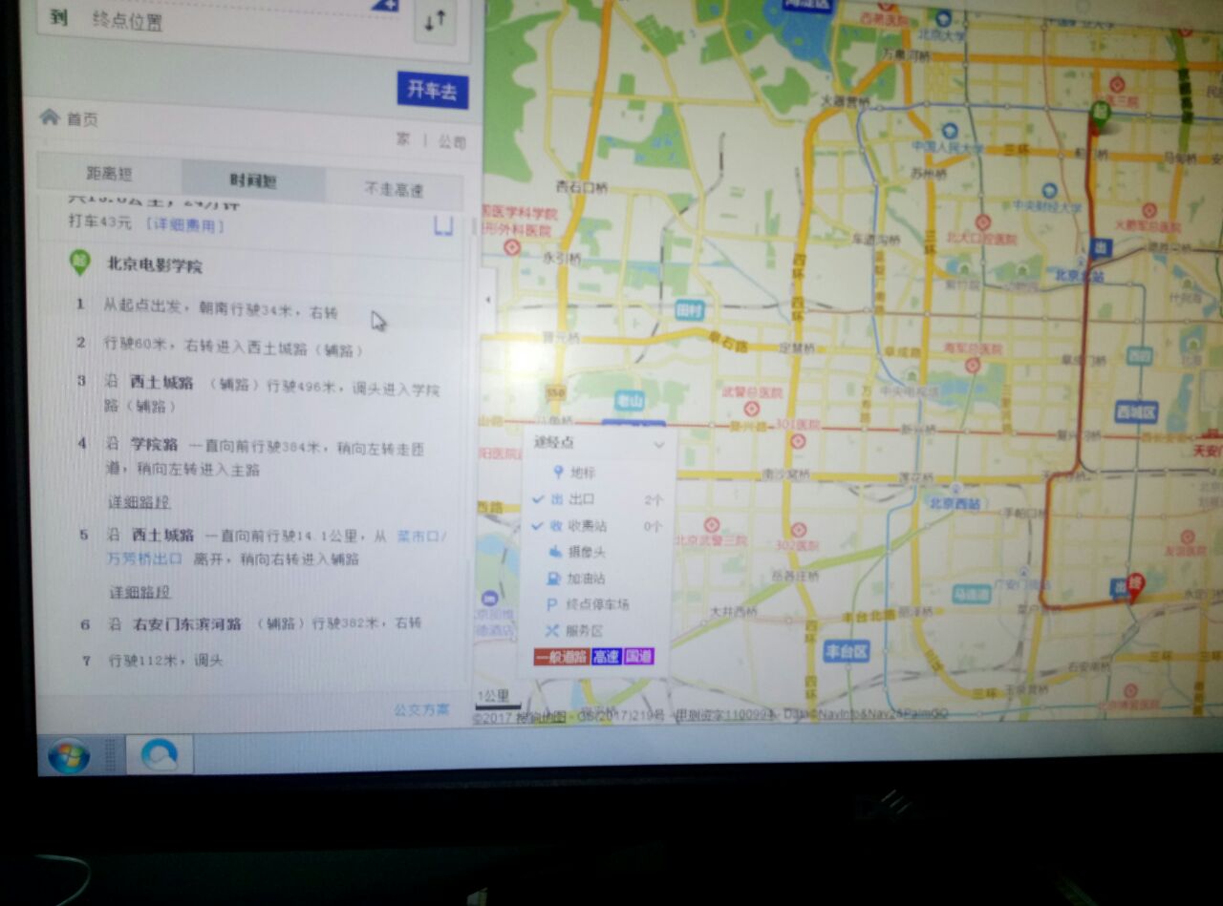The height and width of the screenshot is (906, 1223).
Task: Switch to 不走高速 route tab
Action: [394, 189]
